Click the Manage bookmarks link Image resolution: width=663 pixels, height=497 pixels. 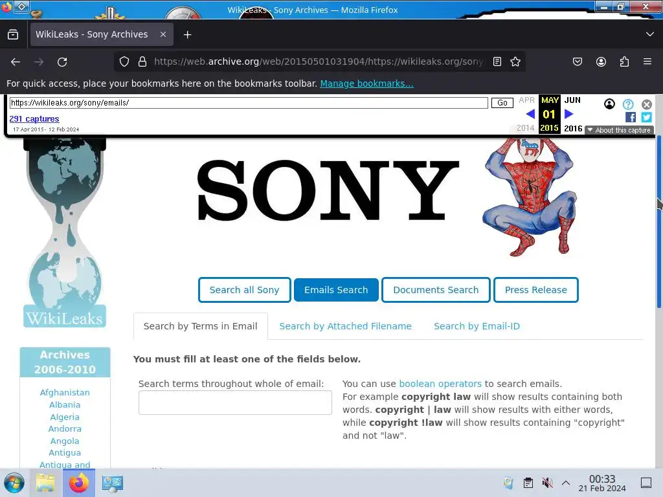pos(366,83)
